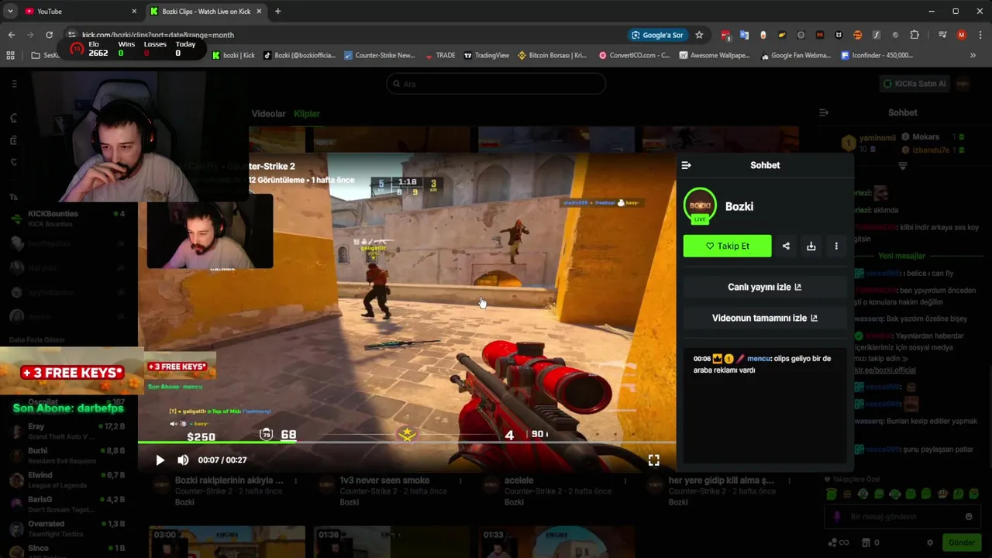Expand the chat leaderboard chevron
Viewport: 992px width, 558px height.
click(x=902, y=166)
